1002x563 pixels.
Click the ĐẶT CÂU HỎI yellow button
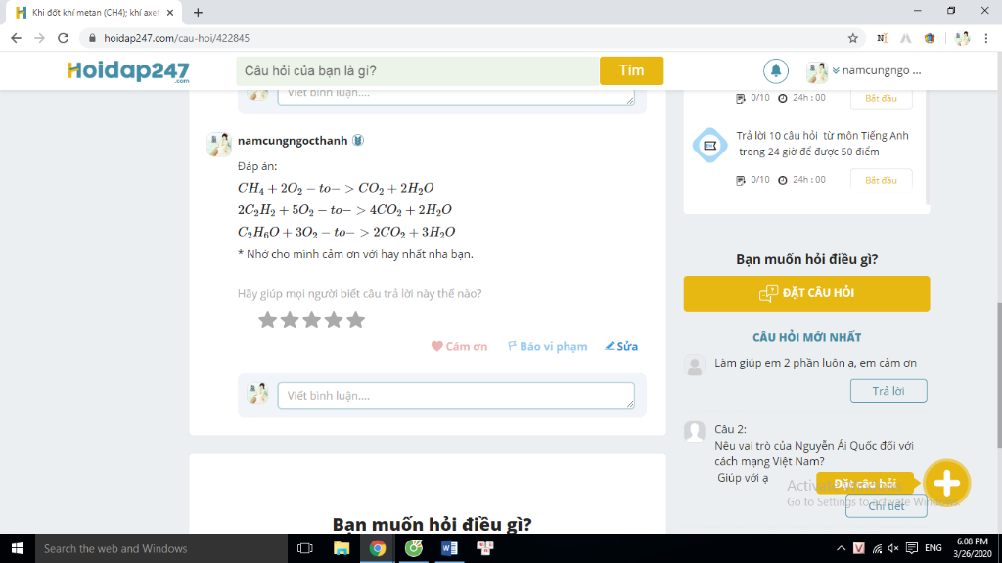point(806,293)
